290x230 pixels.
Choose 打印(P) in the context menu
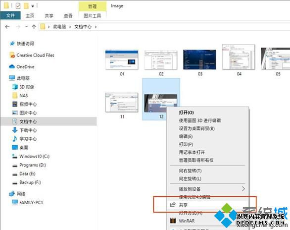tap(208, 144)
